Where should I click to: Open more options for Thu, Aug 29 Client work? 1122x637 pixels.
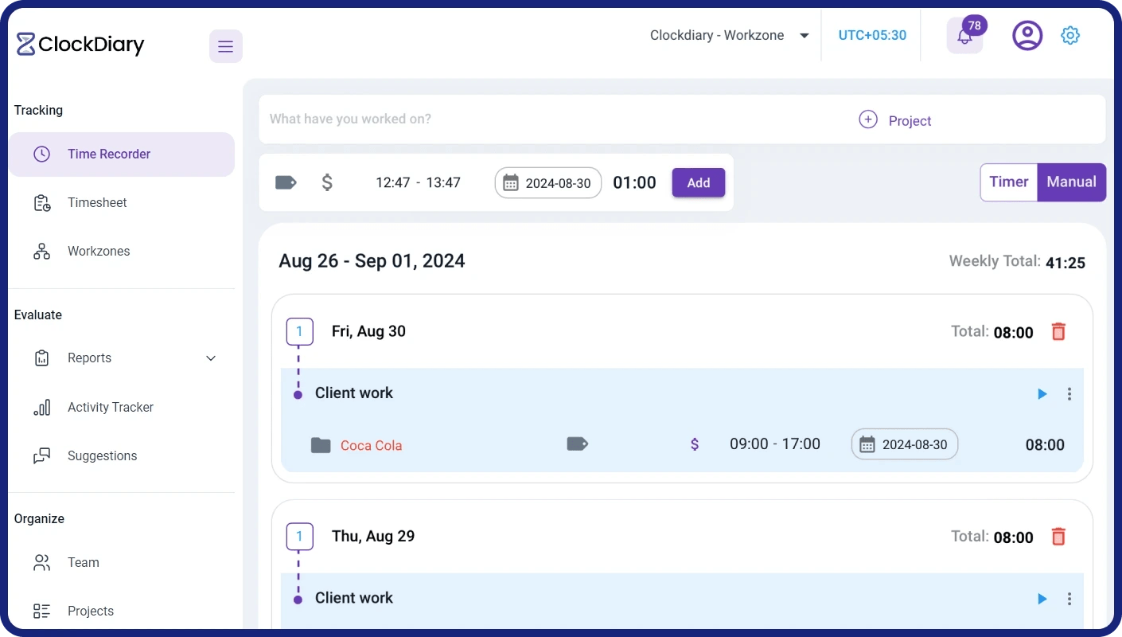[x=1069, y=599]
